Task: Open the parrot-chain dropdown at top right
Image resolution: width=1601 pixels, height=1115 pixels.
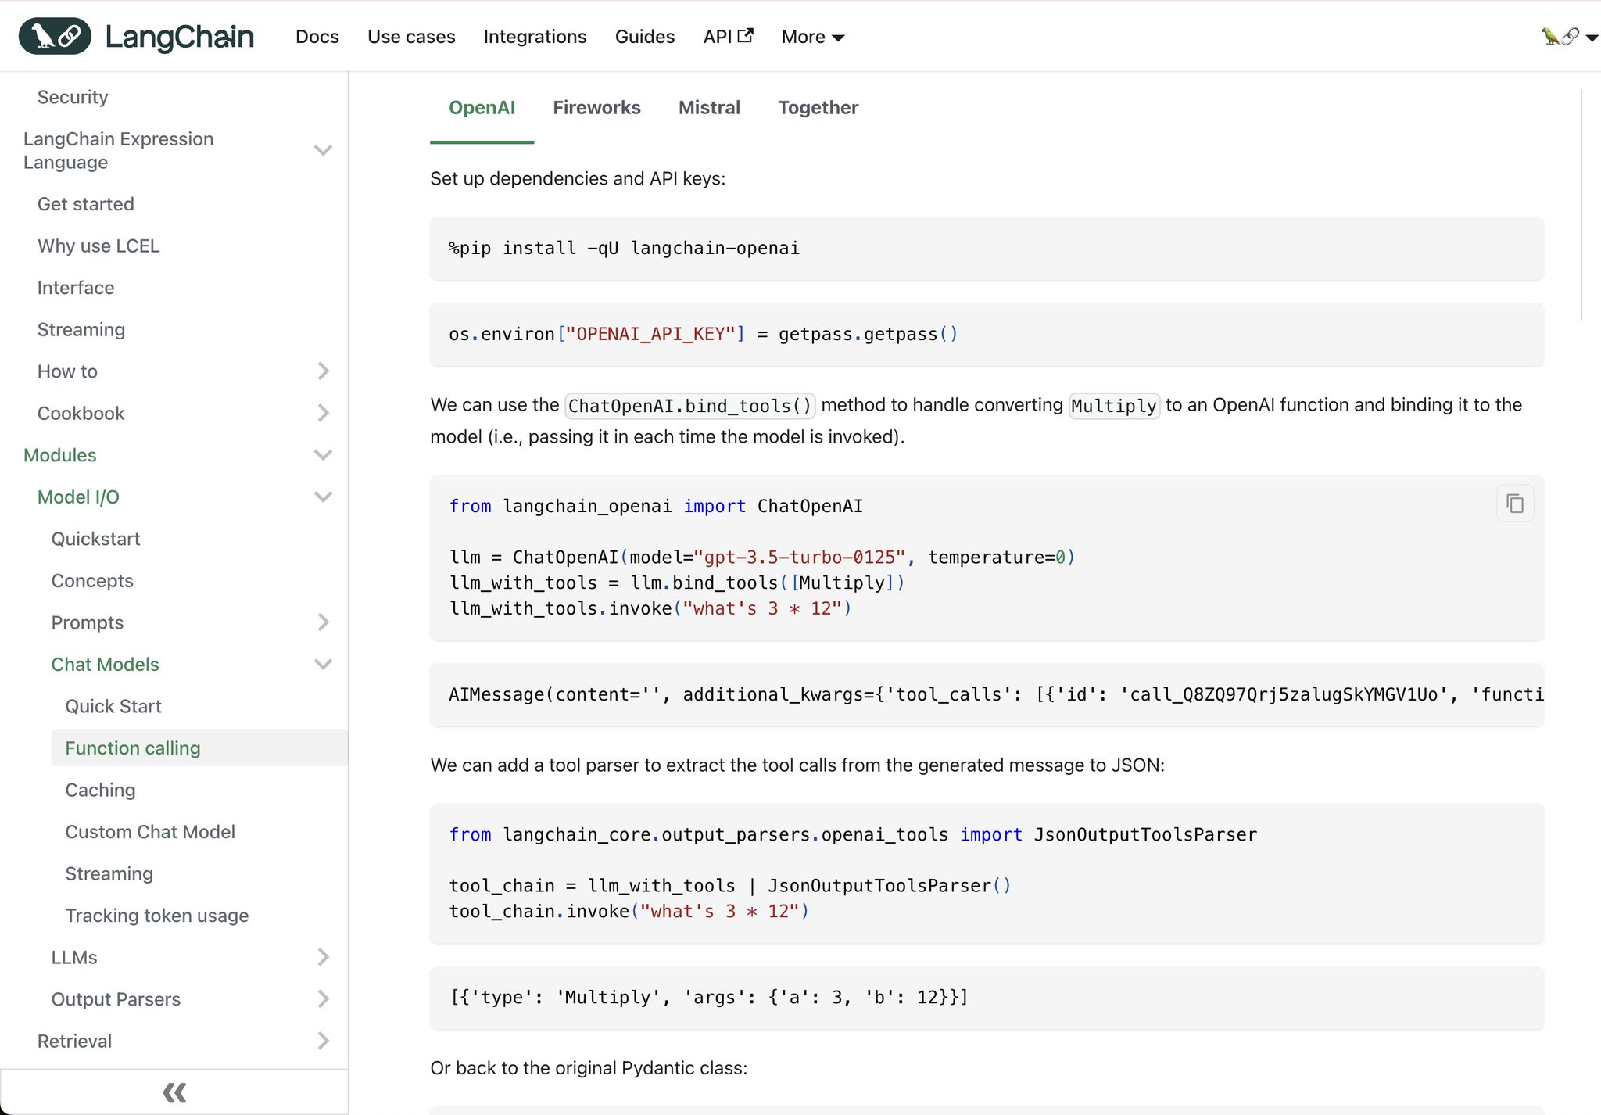Action: click(1568, 36)
